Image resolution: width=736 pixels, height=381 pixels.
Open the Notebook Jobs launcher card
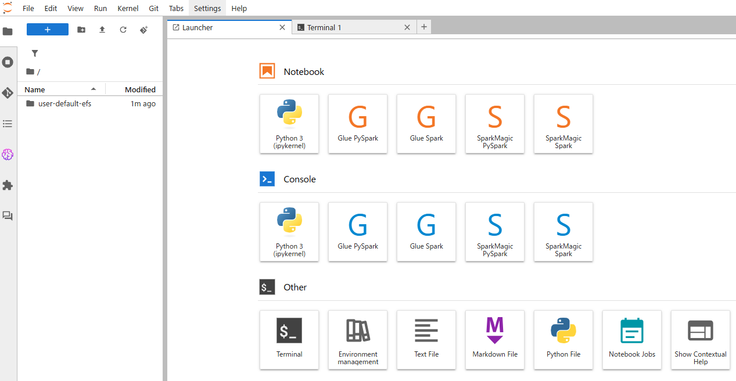point(632,340)
